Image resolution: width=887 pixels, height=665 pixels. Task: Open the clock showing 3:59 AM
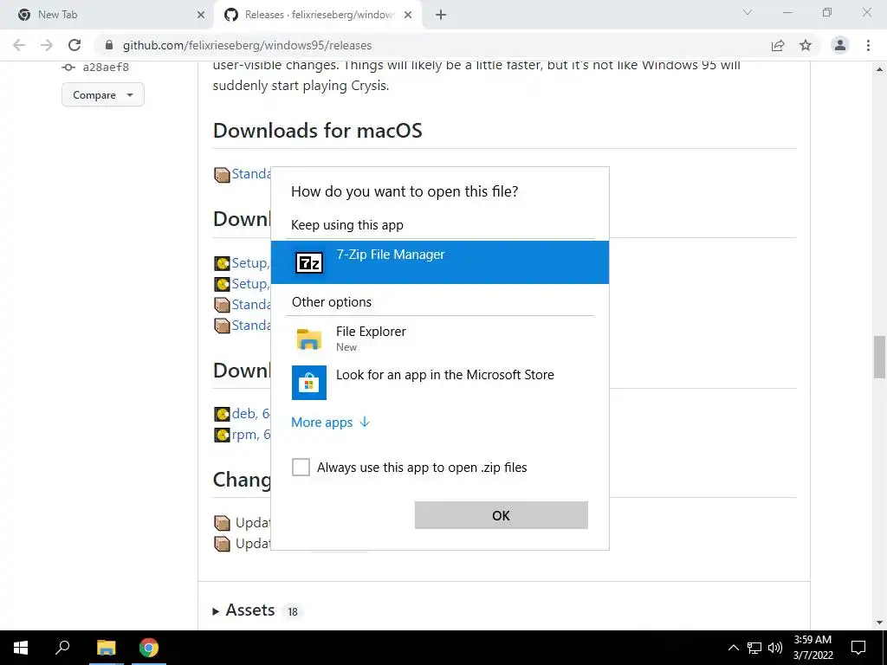(813, 648)
